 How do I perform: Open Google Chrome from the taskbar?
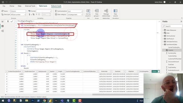44,100
